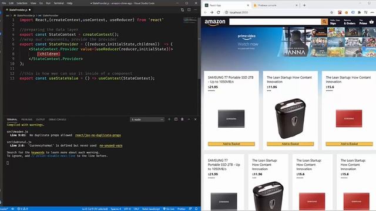Click the orange search magnifier button
The image size is (376, 211).
[x=324, y=22]
